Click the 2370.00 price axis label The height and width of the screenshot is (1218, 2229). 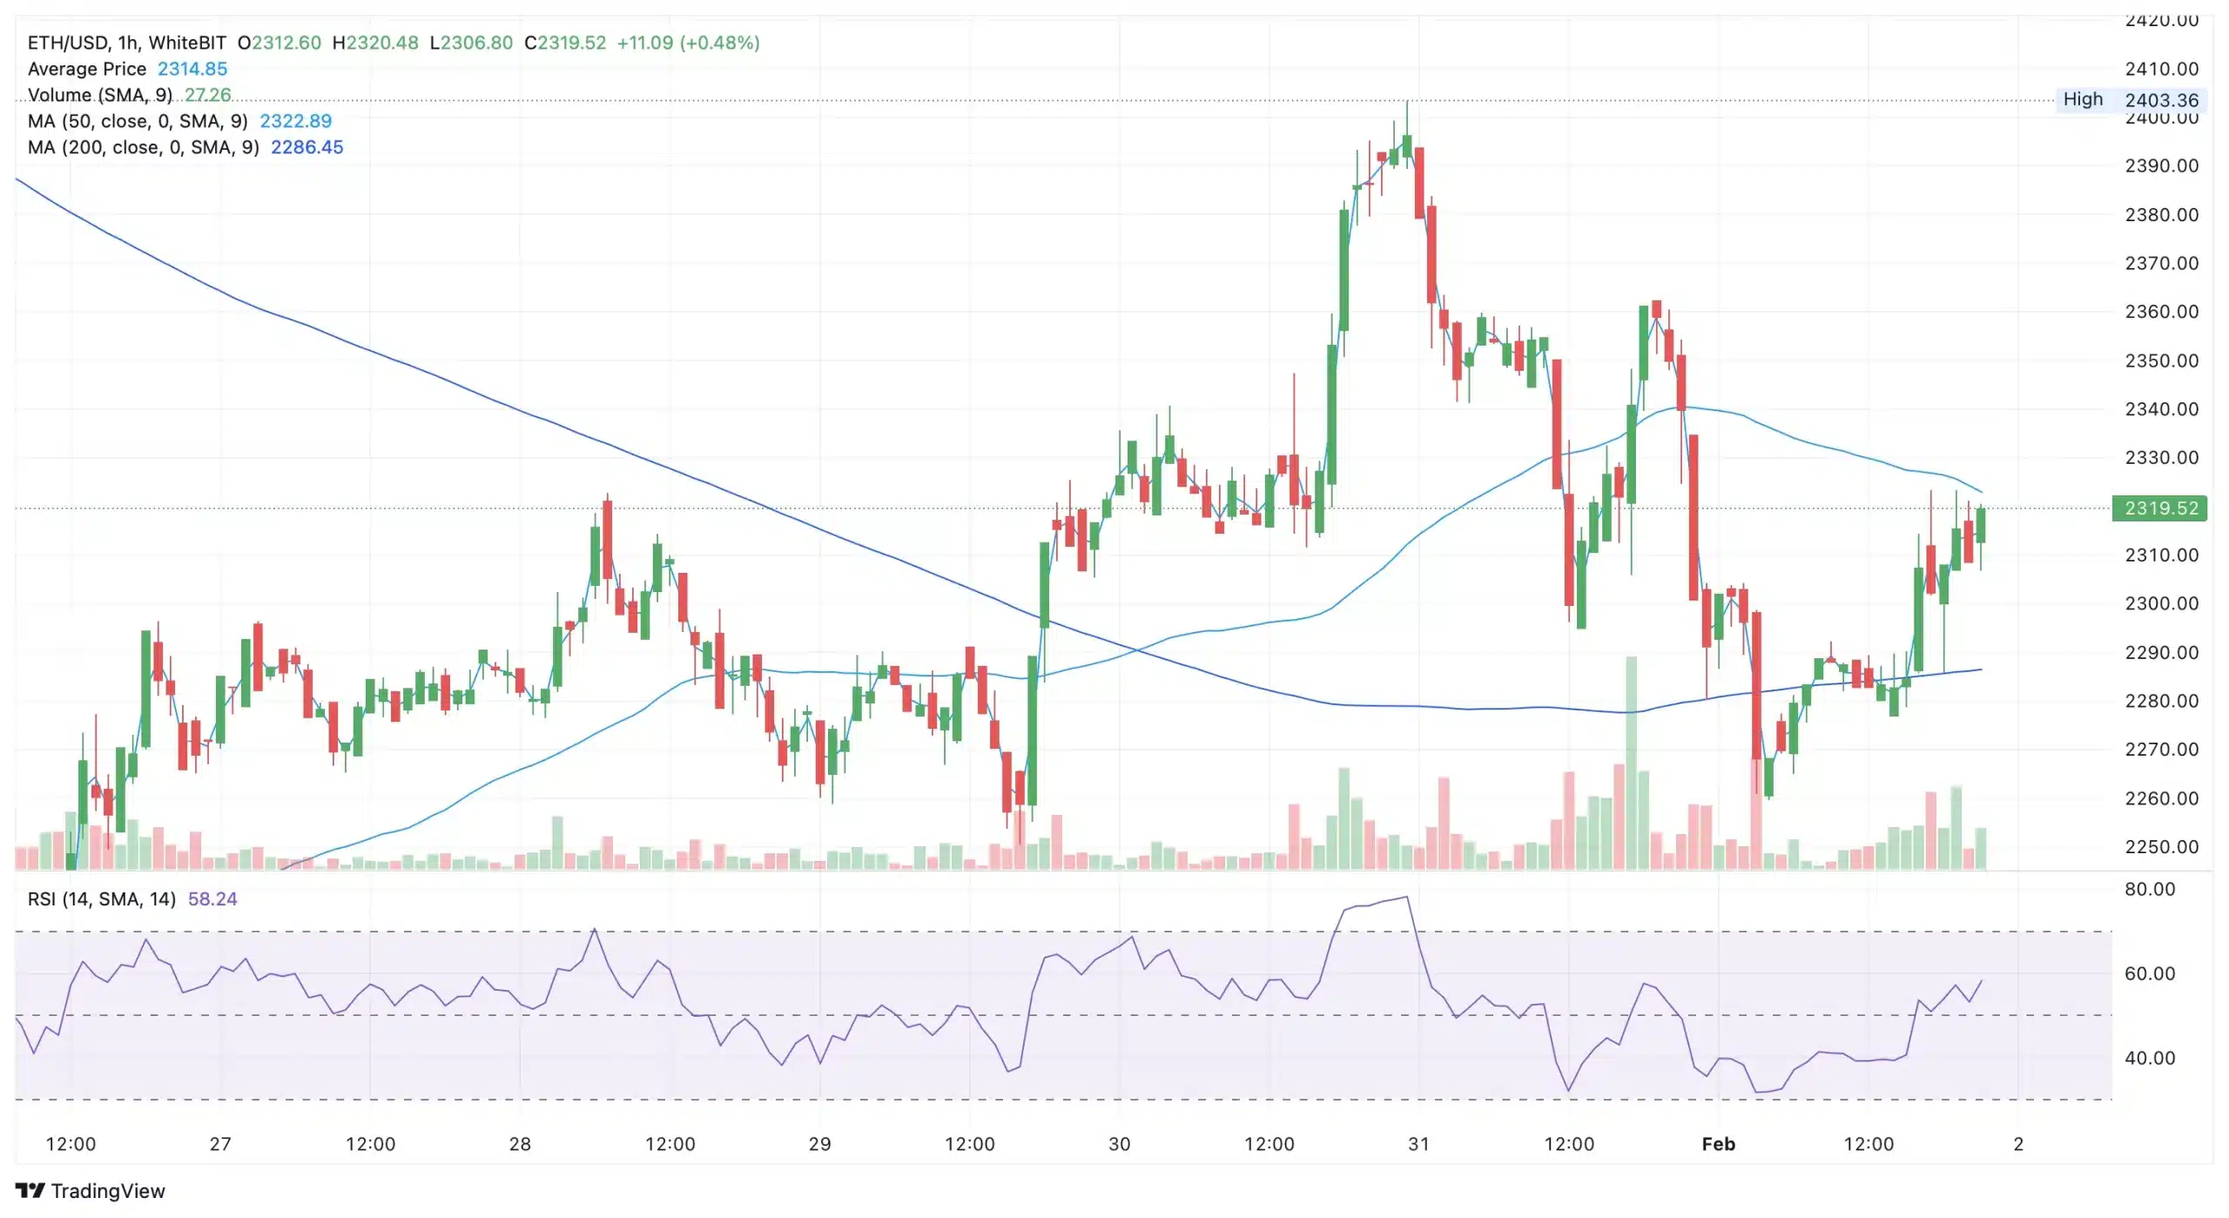(x=2162, y=263)
